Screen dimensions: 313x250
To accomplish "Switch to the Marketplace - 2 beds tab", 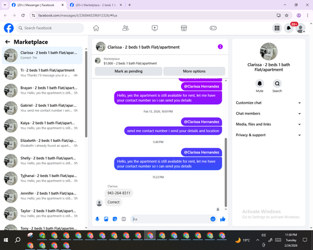I will (x=96, y=5).
